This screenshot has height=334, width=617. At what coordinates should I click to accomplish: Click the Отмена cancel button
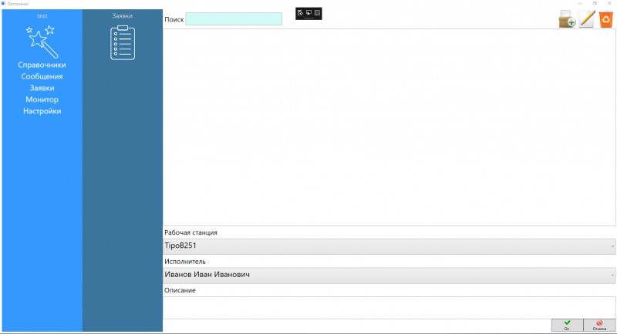(x=599, y=326)
